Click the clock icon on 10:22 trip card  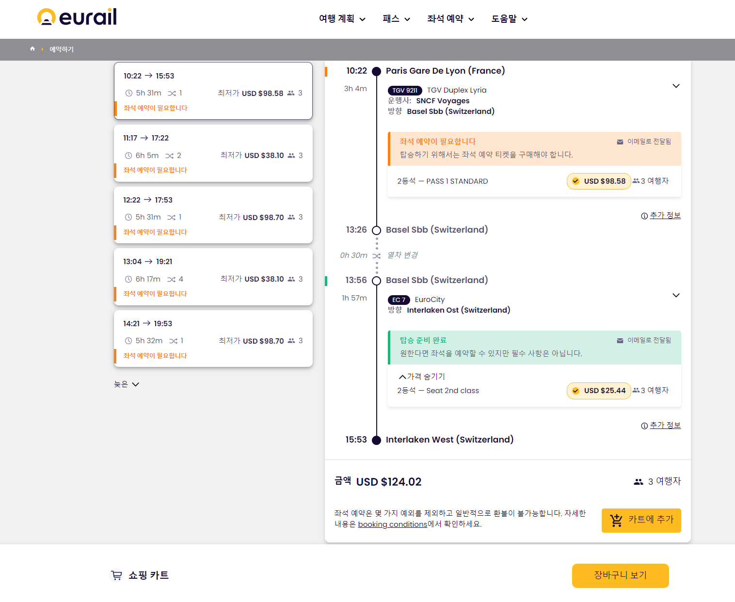pos(129,93)
